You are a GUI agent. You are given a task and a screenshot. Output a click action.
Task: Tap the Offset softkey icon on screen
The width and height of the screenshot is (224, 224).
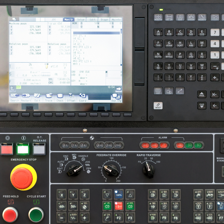click(x=71, y=95)
